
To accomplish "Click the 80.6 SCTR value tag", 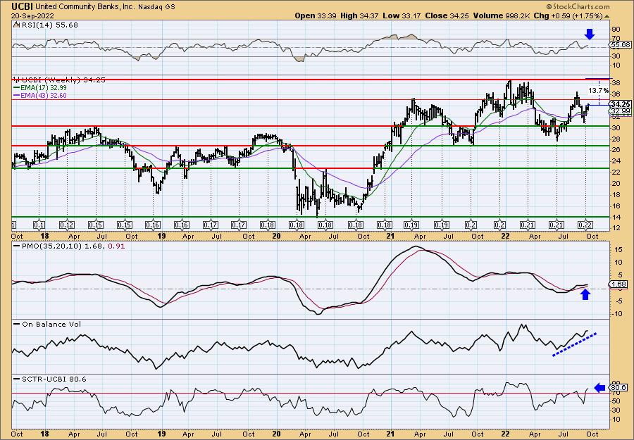I will [x=619, y=388].
